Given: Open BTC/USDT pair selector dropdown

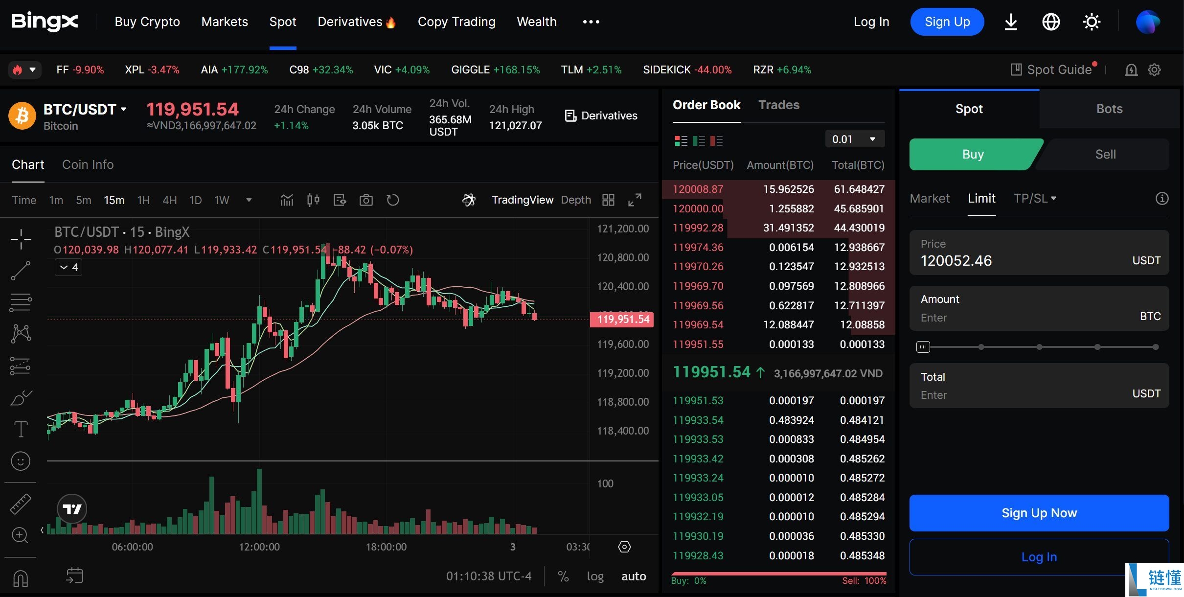Looking at the screenshot, I should tap(85, 109).
